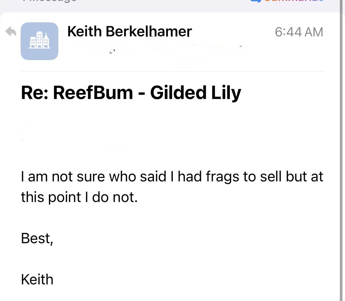Select the subject line Re: ReefBum - Gilded Lily
Screen dimensions: 345x301
point(131,93)
